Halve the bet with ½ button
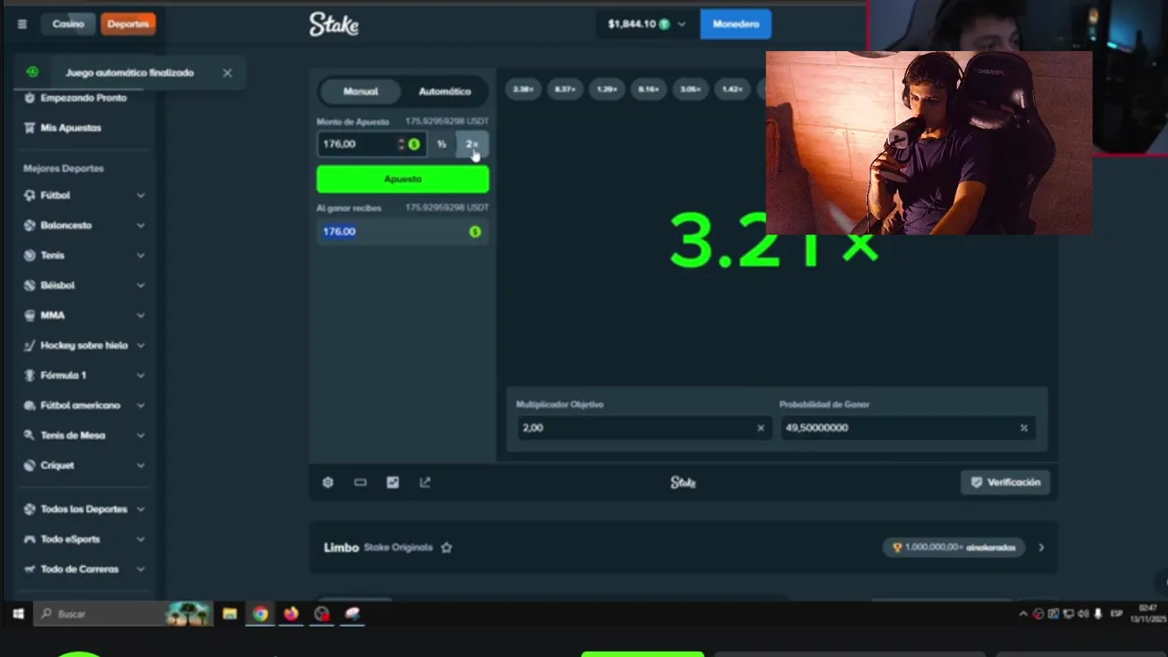This screenshot has width=1168, height=657. [442, 144]
